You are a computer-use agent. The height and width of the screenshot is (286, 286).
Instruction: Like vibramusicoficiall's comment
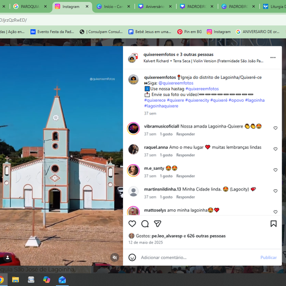275,128
